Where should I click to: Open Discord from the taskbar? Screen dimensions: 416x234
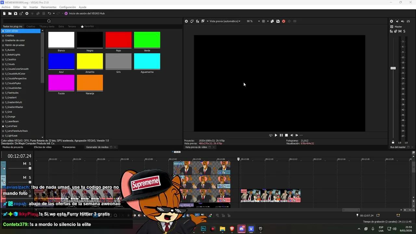[241, 229]
